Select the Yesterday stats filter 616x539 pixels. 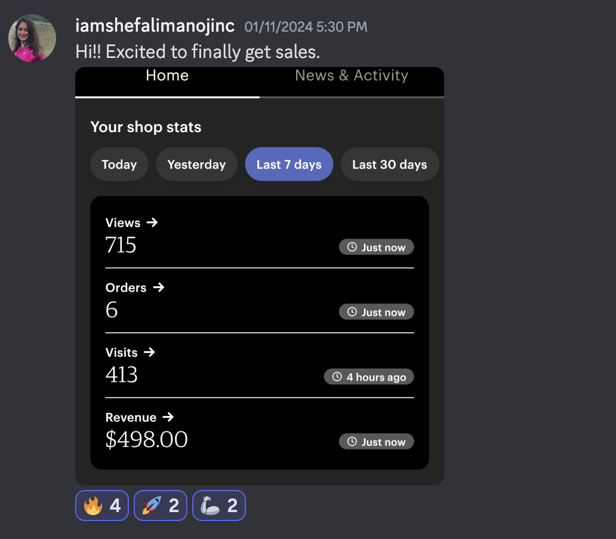[196, 164]
